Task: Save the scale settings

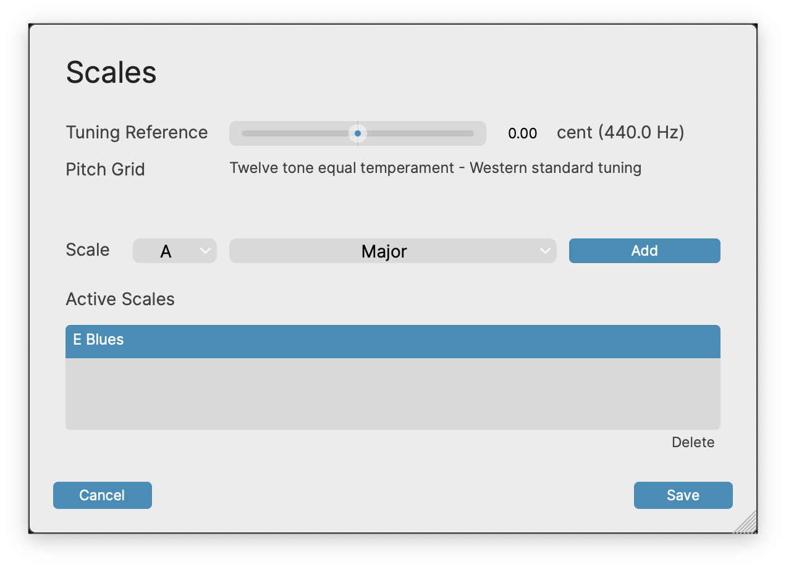Action: click(683, 495)
